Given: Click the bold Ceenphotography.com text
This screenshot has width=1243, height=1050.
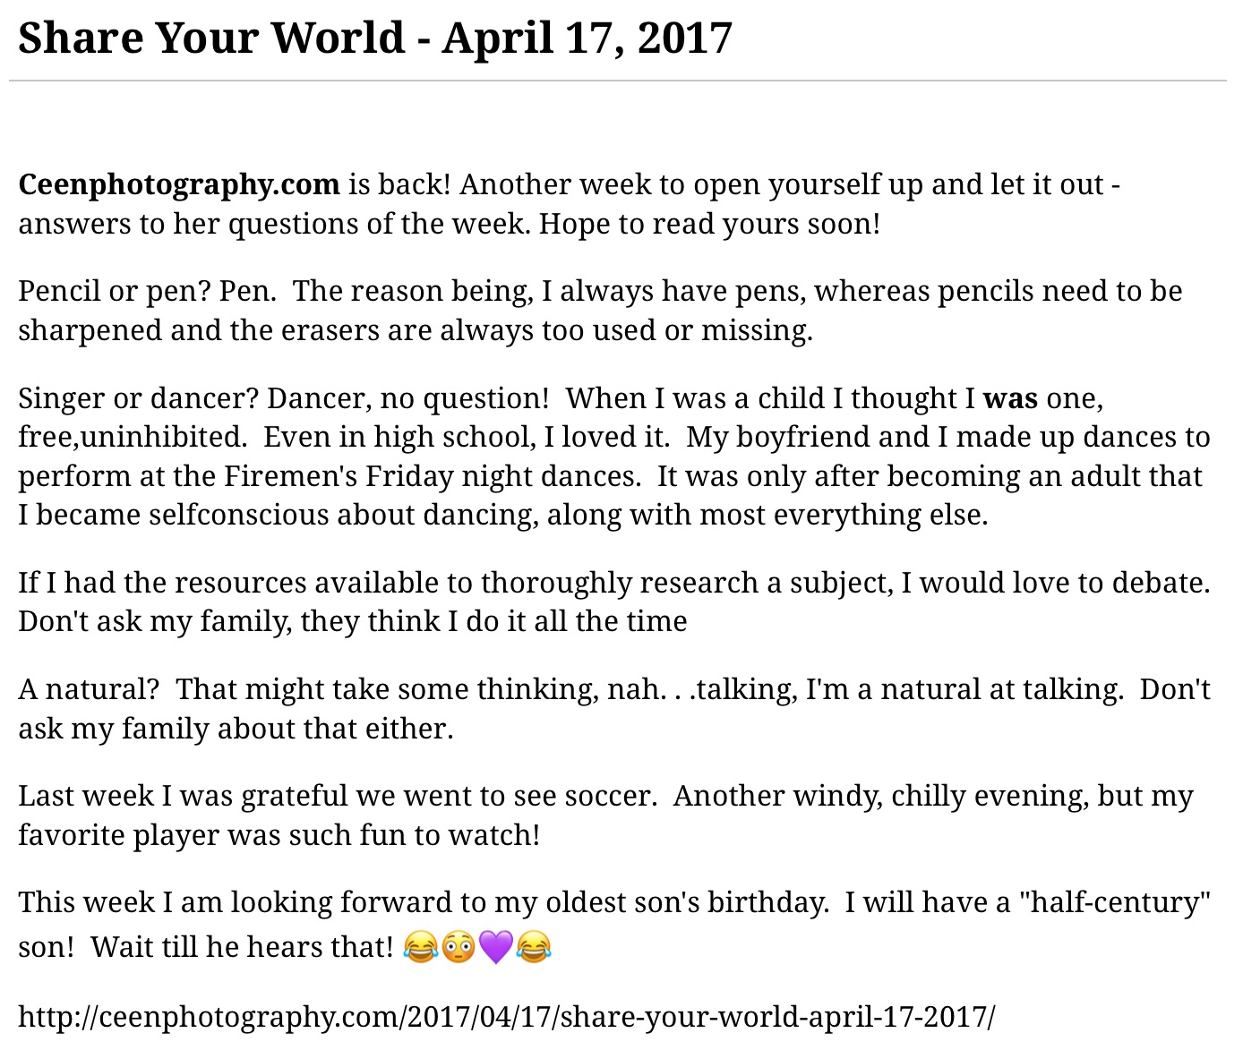Looking at the screenshot, I should (x=179, y=184).
